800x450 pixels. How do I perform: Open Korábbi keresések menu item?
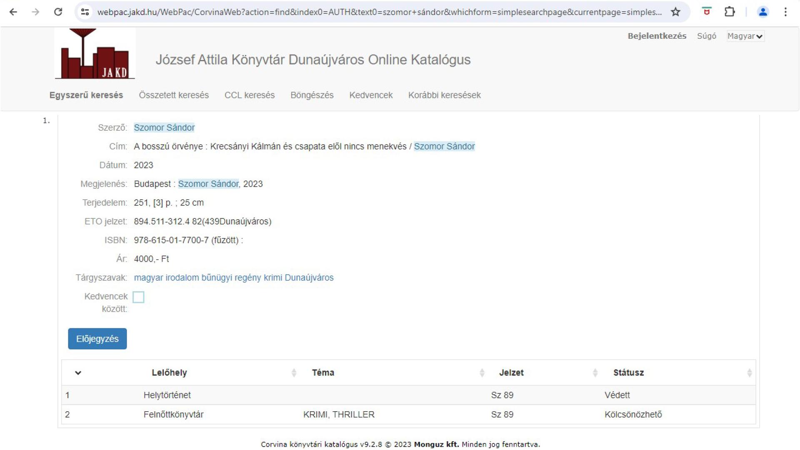point(445,95)
